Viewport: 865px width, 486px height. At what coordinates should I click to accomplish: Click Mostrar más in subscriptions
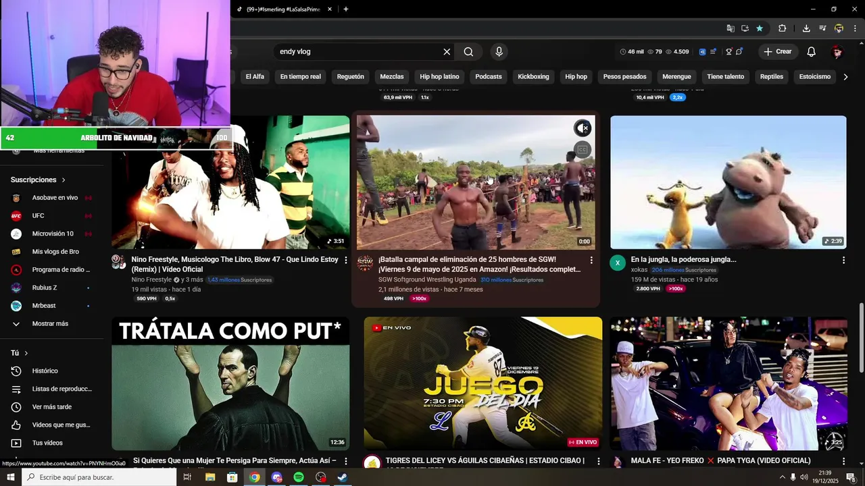click(x=51, y=324)
